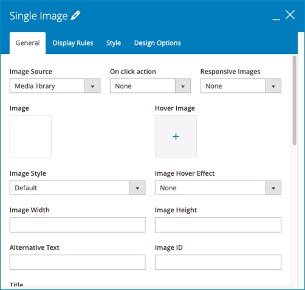Close the Single Image dialog

click(290, 15)
